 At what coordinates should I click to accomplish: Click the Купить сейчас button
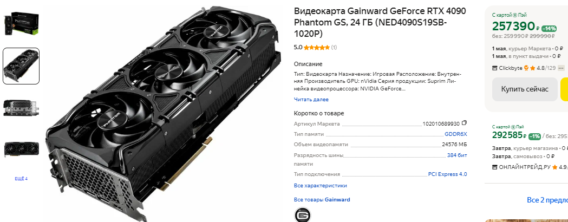[525, 89]
